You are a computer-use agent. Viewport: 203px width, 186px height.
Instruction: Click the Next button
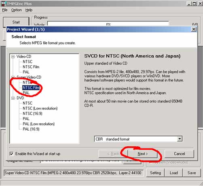[x=142, y=154]
